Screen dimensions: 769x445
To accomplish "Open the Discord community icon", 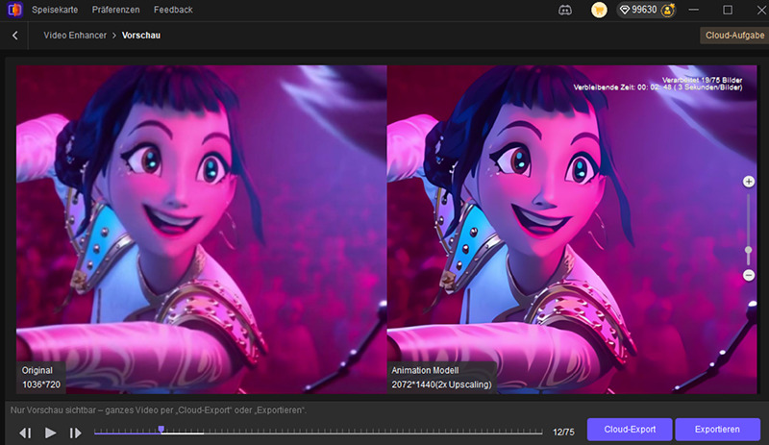I will [x=565, y=10].
